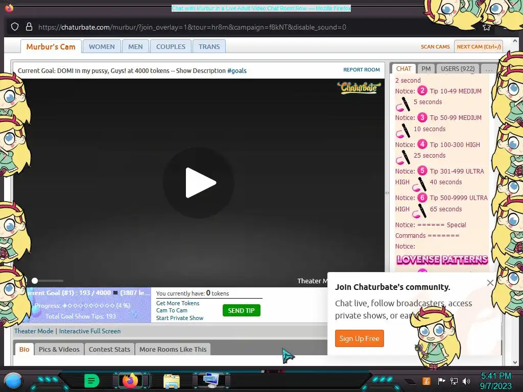This screenshot has width=523, height=392.
Task: Click the network tray icon
Action: click(454, 381)
